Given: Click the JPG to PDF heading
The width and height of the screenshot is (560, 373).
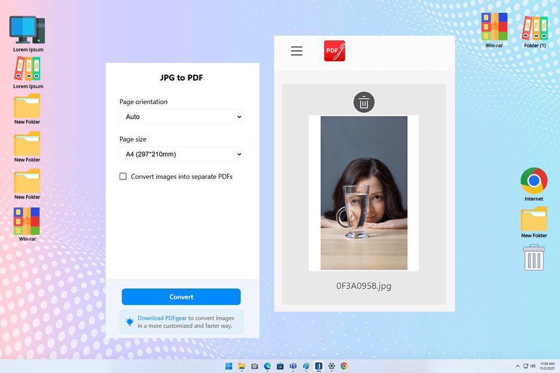Looking at the screenshot, I should (181, 78).
